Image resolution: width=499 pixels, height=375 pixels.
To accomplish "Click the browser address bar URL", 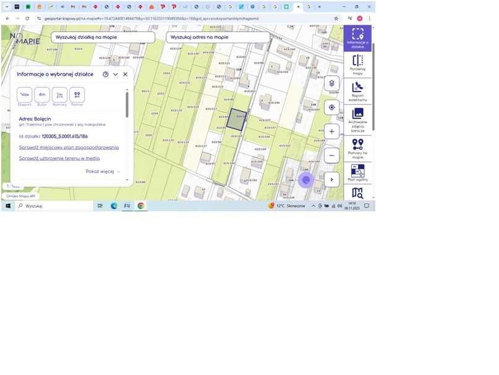I will 151,19.
